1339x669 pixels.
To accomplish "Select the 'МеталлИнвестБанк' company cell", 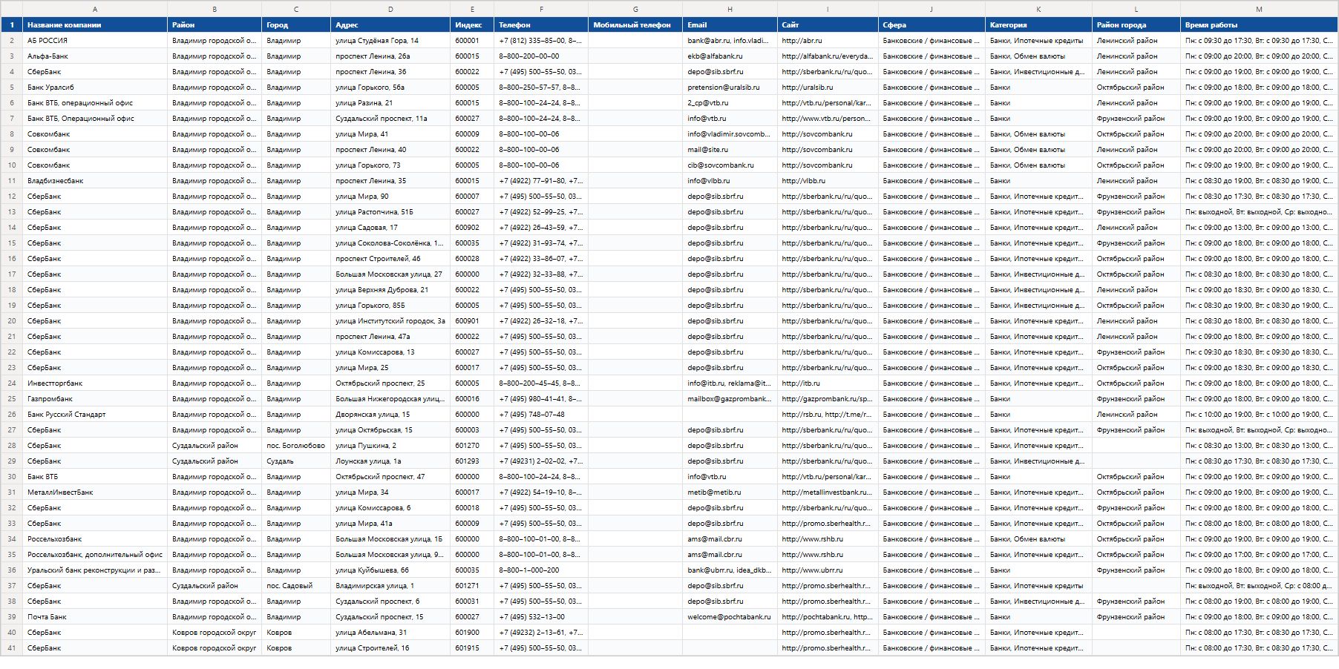I will pyautogui.click(x=95, y=492).
